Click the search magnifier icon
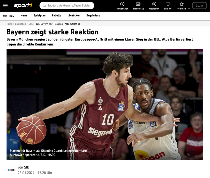 click(44, 5)
